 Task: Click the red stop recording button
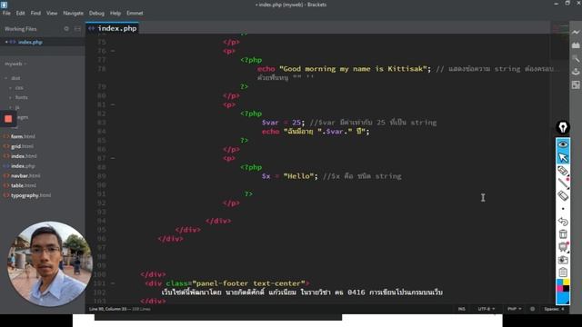point(8,119)
